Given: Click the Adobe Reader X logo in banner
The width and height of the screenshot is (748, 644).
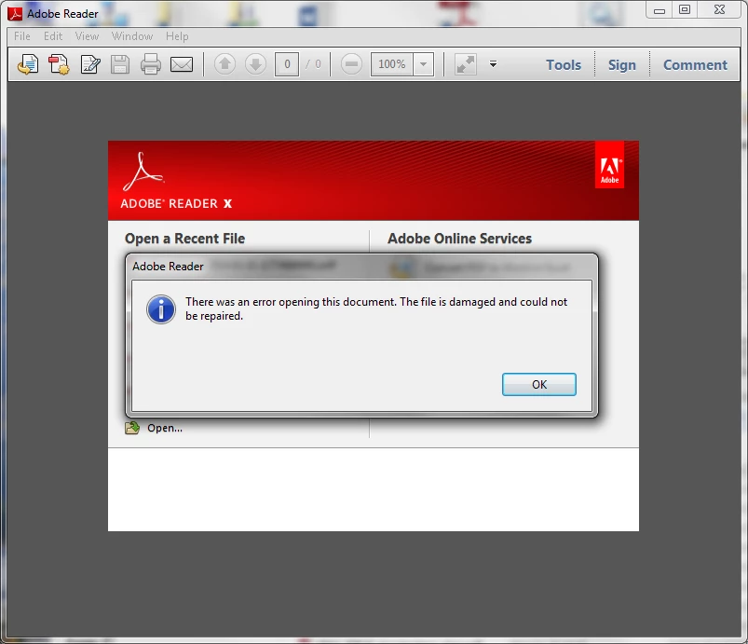Looking at the screenshot, I should (x=176, y=181).
